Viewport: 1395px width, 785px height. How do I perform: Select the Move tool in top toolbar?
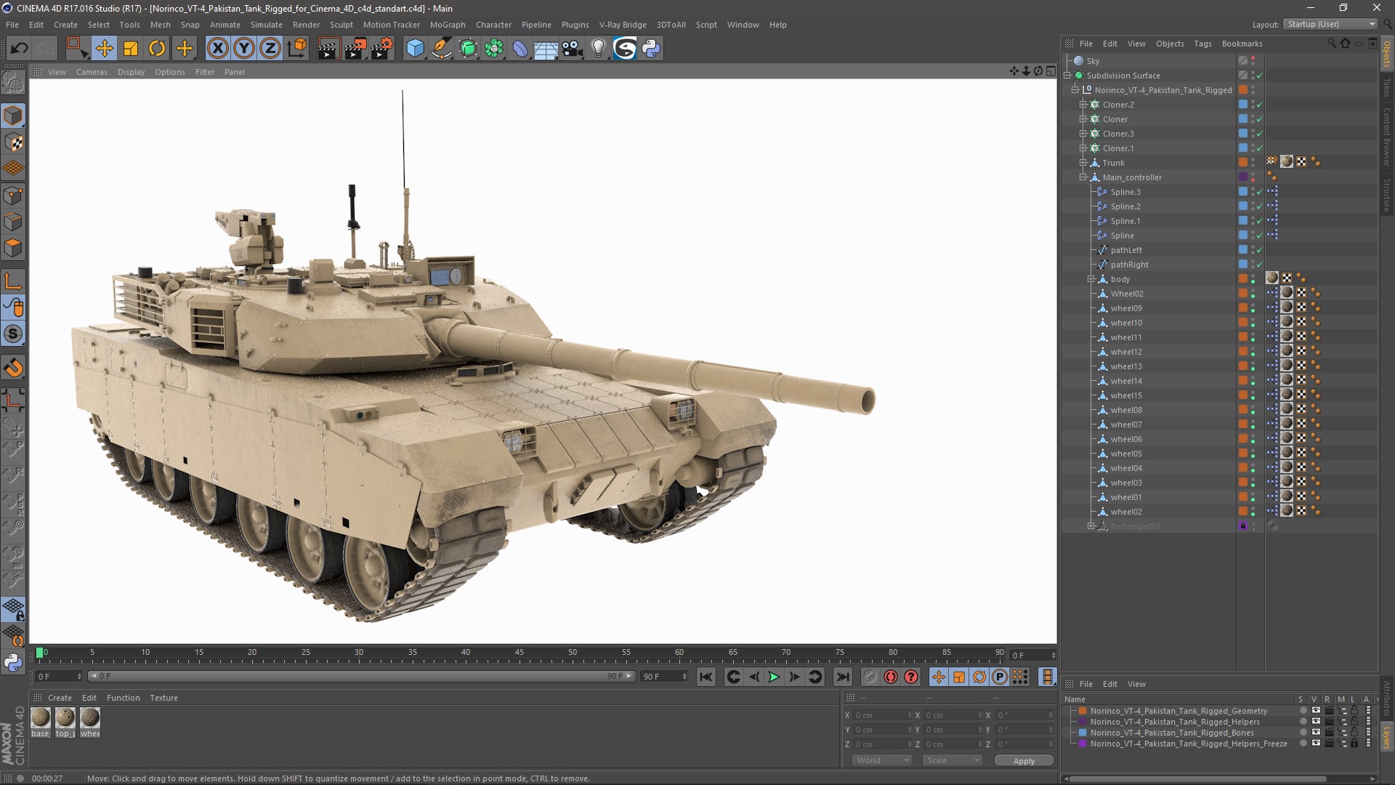click(x=104, y=49)
